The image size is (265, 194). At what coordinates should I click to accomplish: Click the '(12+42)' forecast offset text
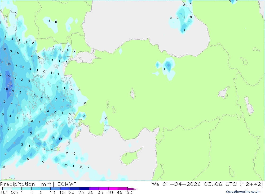pyautogui.click(x=252, y=184)
